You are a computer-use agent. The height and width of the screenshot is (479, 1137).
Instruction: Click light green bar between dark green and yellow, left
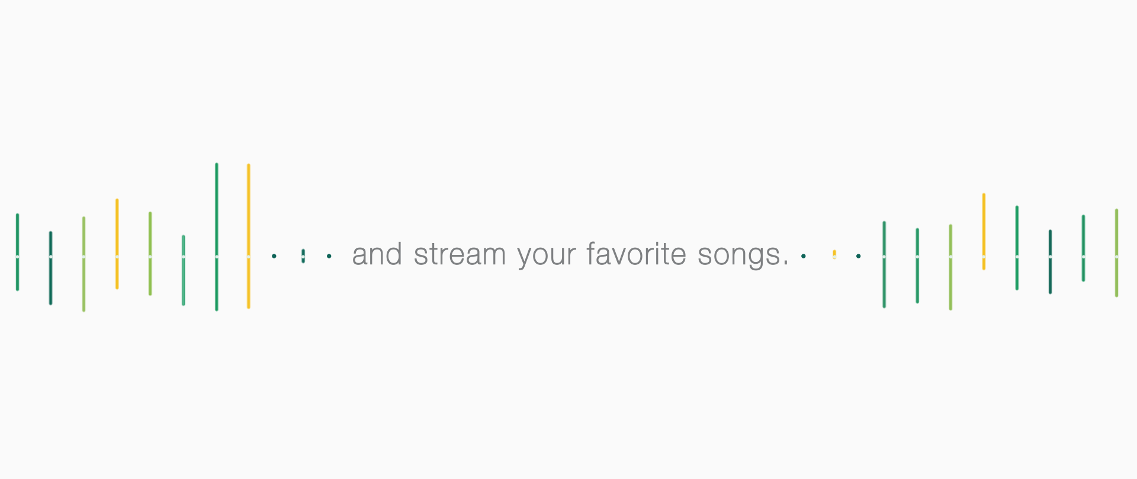(x=84, y=264)
